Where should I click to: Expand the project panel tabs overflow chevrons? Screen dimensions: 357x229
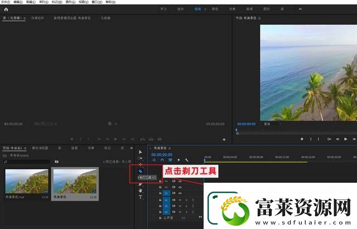click(x=132, y=148)
